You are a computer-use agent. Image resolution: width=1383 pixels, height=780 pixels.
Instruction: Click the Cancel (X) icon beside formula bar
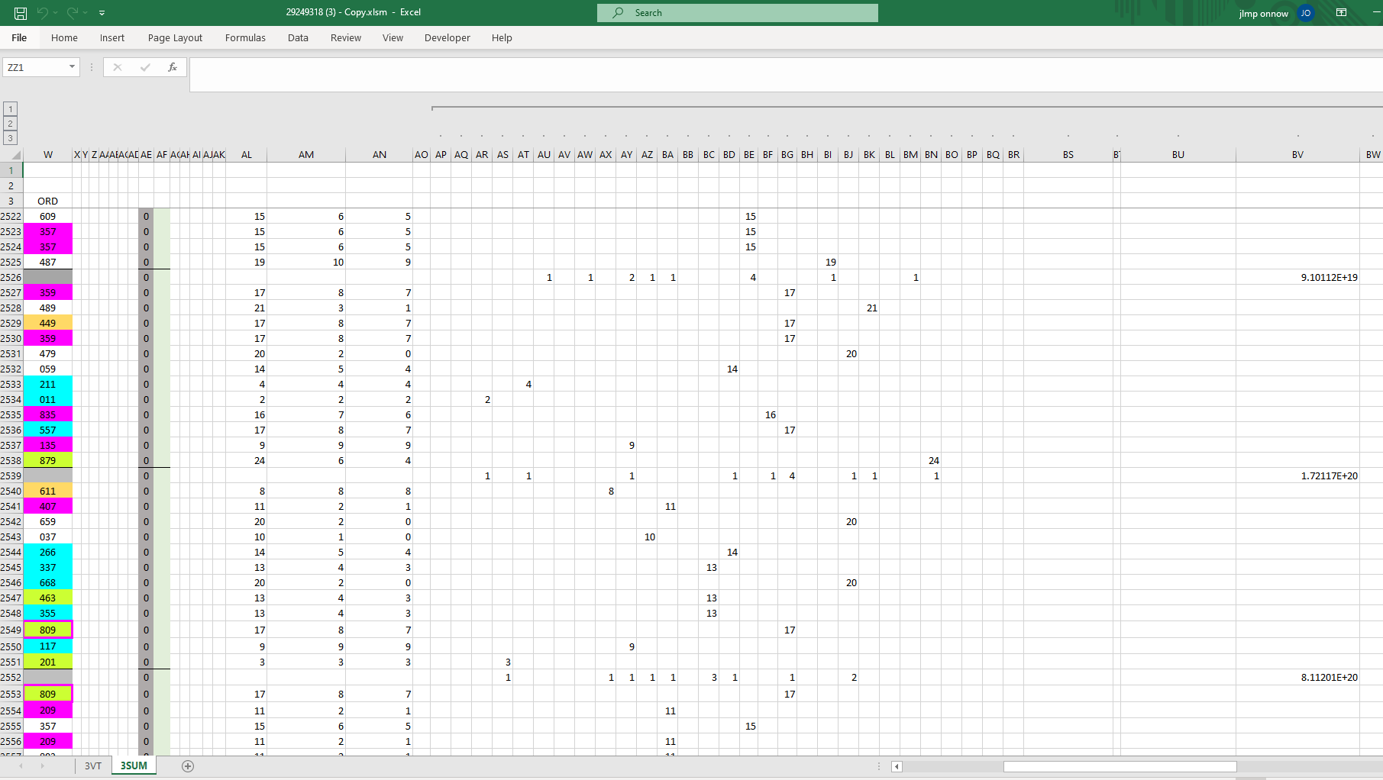point(117,67)
